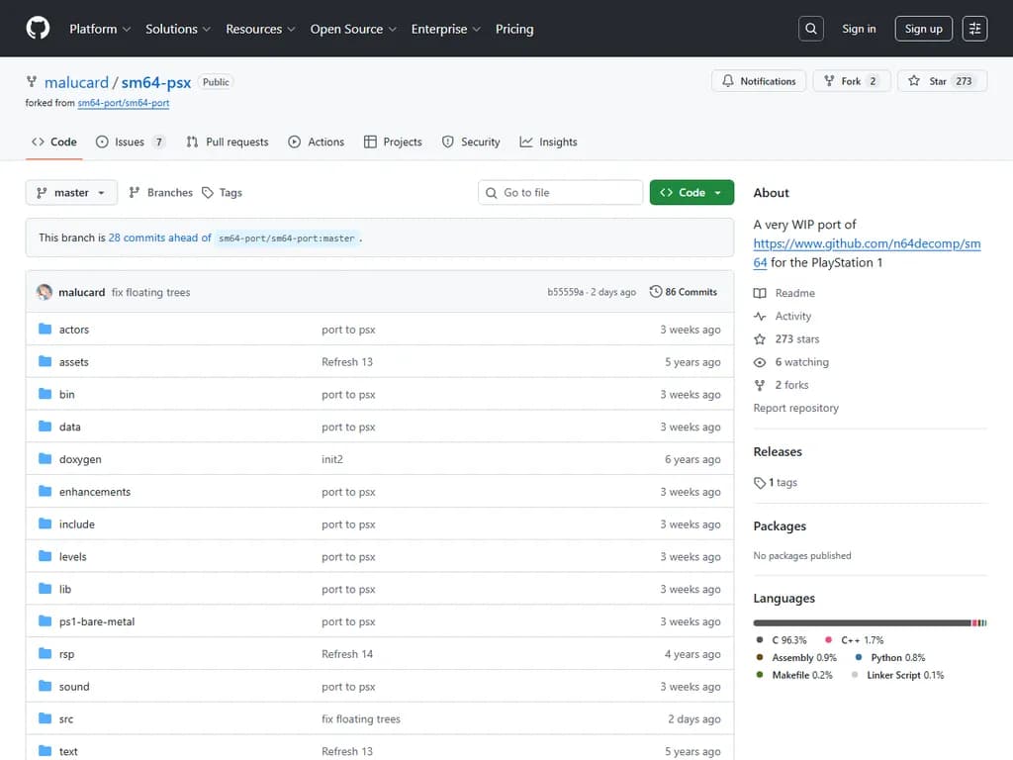1013x760 pixels.
Task: Click the Languages color bar
Action: 861,622
